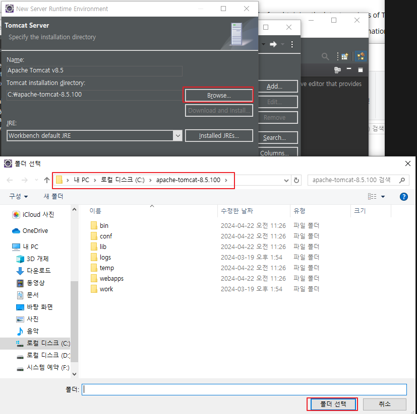
Task: Expand chevron after apache-tomcat-8.5.100 breadcrumb
Action: click(x=226, y=180)
